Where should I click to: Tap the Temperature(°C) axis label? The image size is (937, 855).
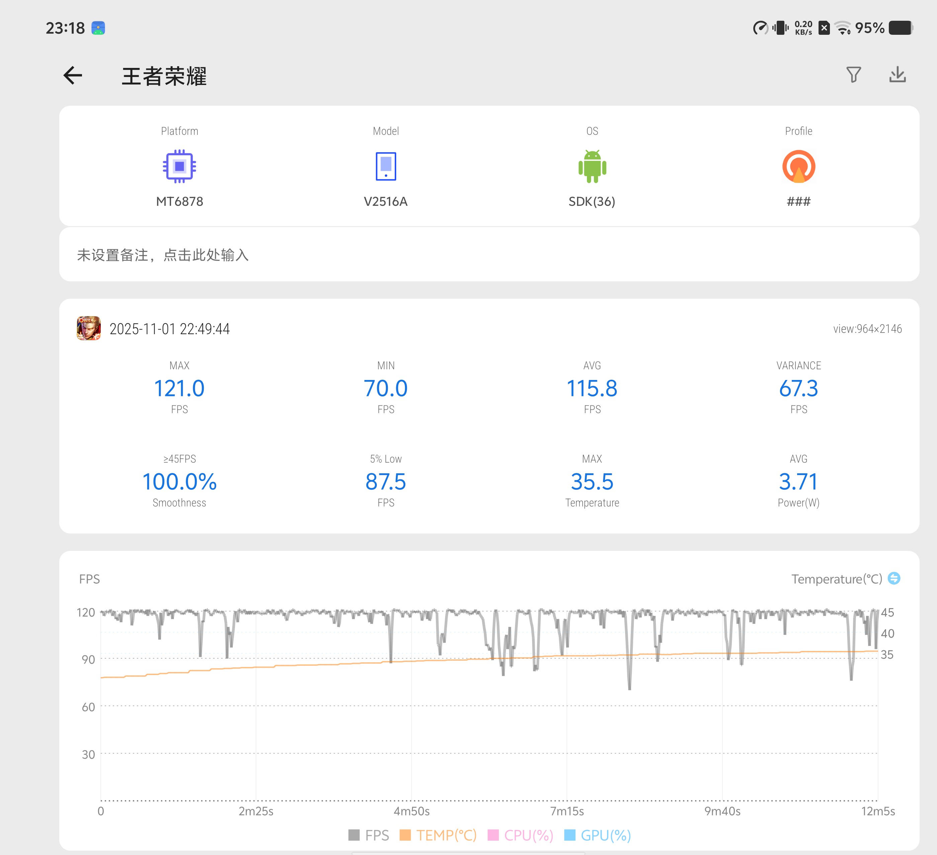(836, 579)
